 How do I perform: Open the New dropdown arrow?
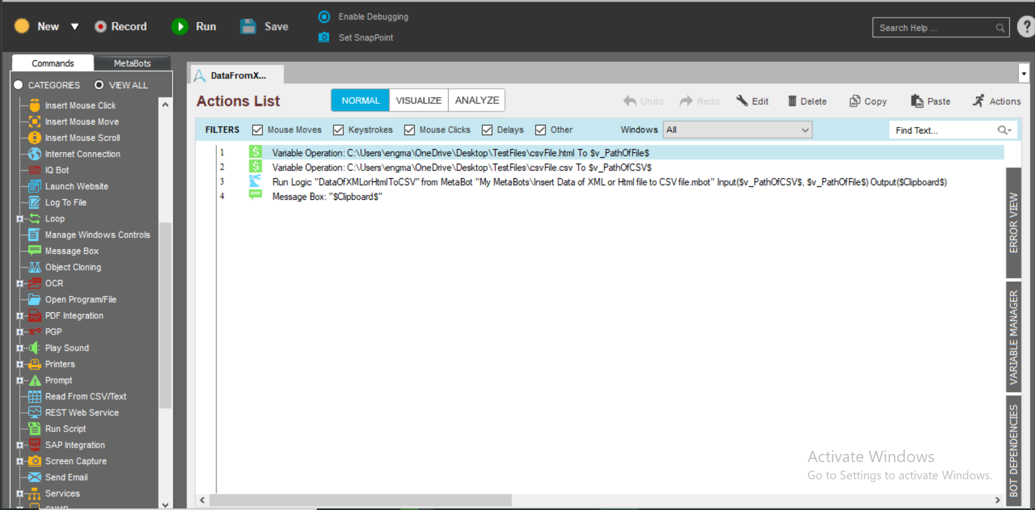point(75,26)
